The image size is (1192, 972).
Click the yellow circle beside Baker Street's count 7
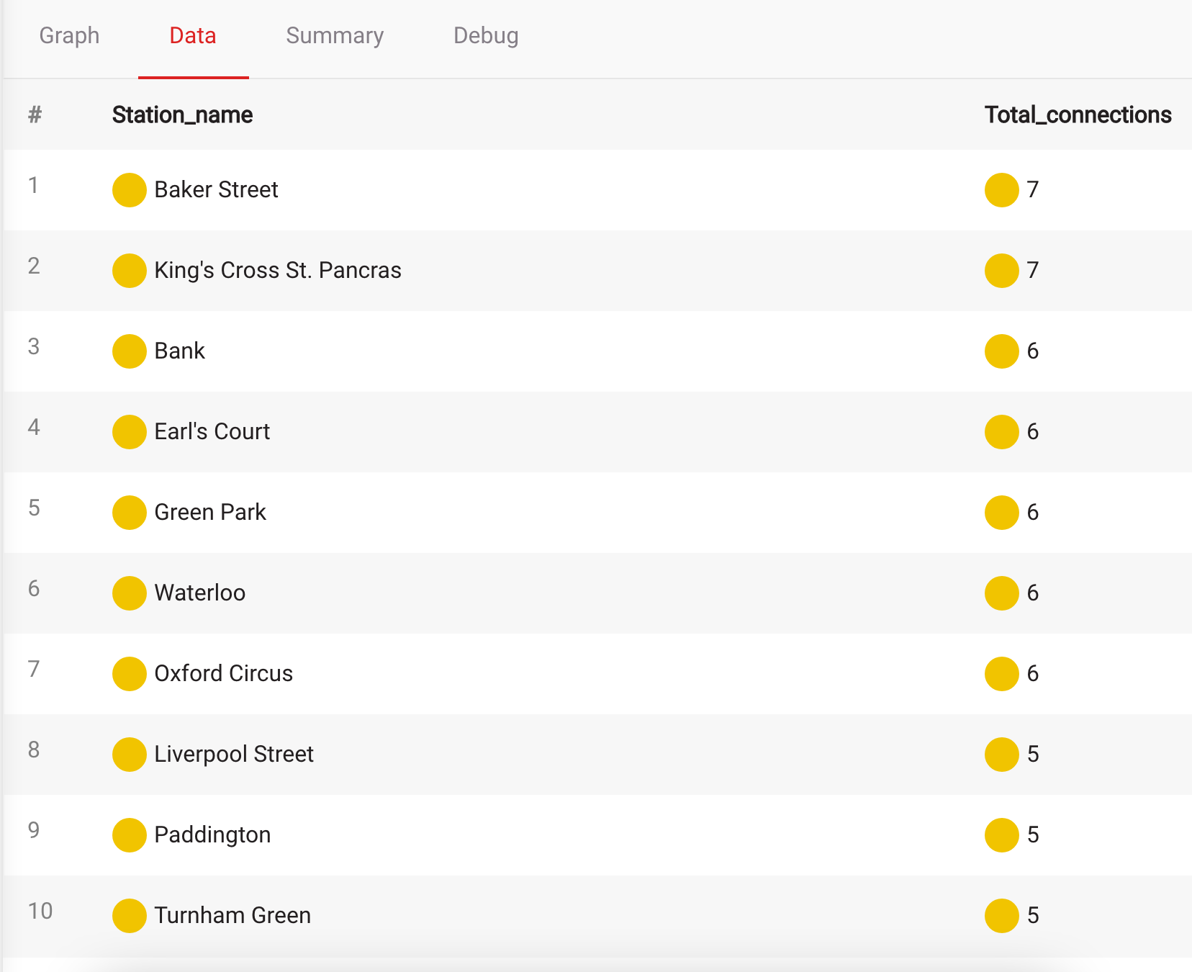[1001, 190]
